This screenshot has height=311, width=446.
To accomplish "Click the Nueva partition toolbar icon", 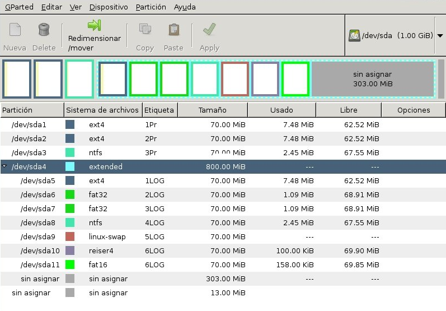I will (x=15, y=30).
